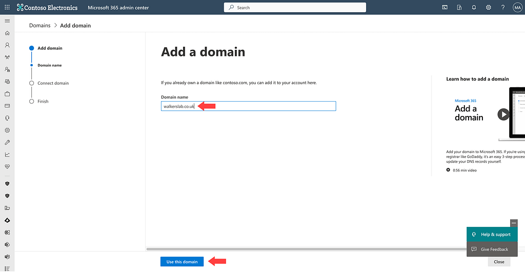Screen dimensions: 525x272
Task: Open Health heart icon in sidebar
Action: [x=7, y=167]
